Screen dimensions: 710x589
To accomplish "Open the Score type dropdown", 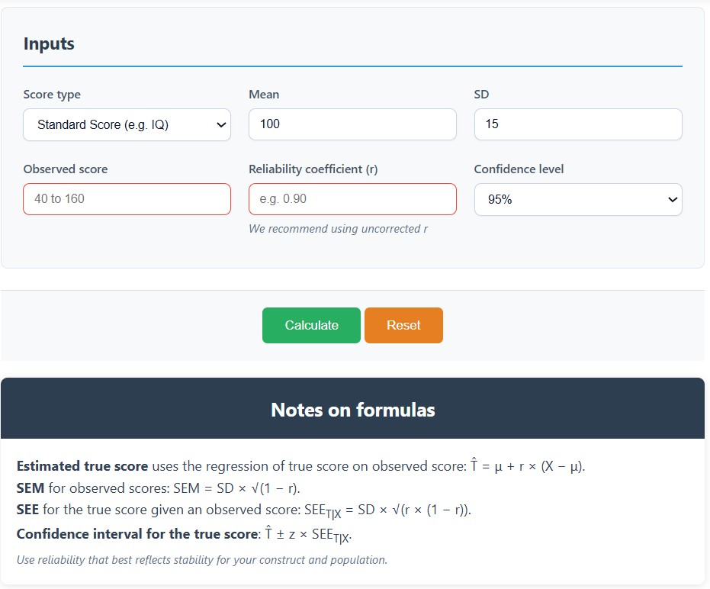I will pos(127,124).
